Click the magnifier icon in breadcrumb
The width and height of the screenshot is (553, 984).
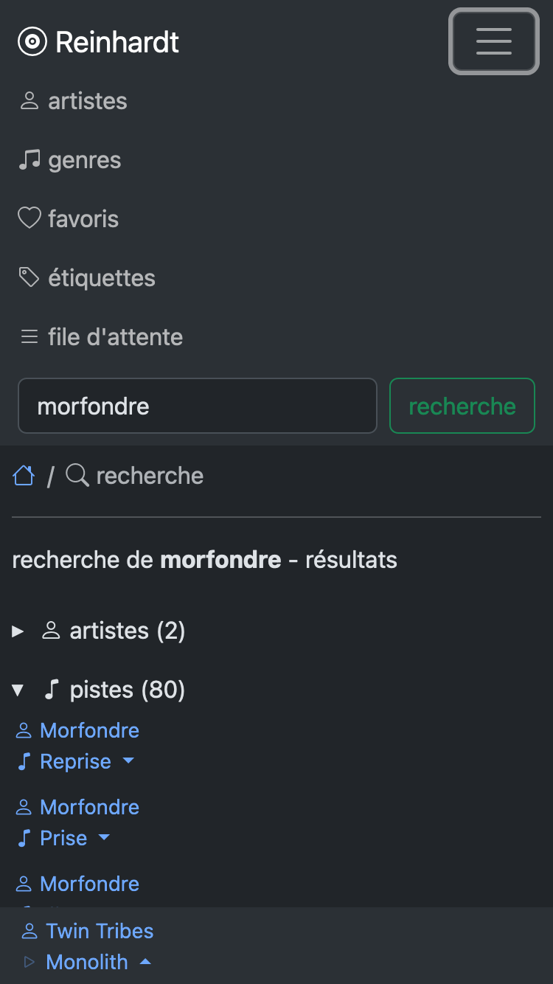point(77,476)
